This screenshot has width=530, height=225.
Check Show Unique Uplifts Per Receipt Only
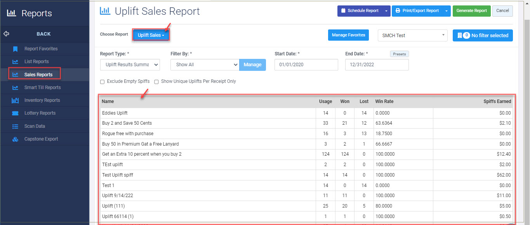click(156, 82)
